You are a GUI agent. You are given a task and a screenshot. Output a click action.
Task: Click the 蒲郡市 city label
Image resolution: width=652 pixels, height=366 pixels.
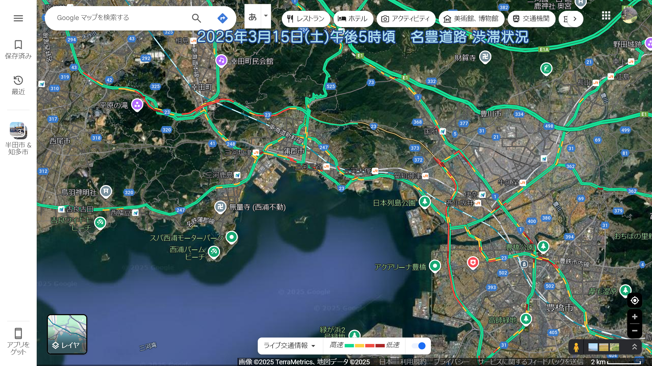(294, 151)
